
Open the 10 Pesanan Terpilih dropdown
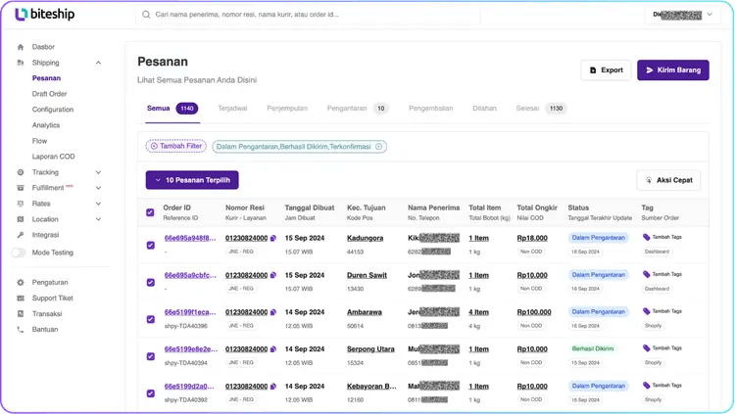click(192, 180)
